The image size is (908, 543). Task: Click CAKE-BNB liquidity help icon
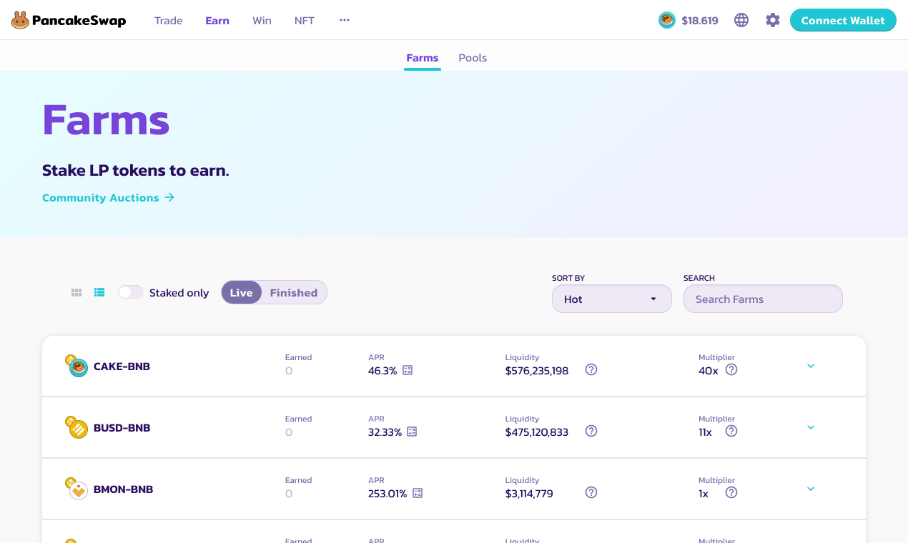pos(591,369)
